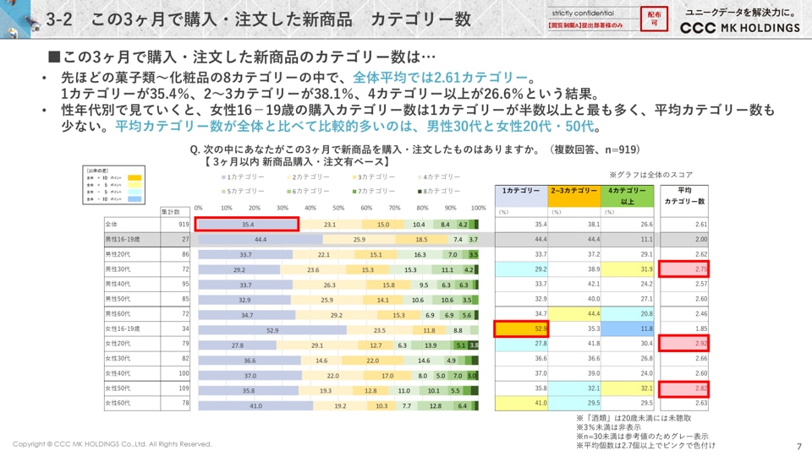Click the 女性20代 row label
The width and height of the screenshot is (812, 456).
(x=118, y=344)
